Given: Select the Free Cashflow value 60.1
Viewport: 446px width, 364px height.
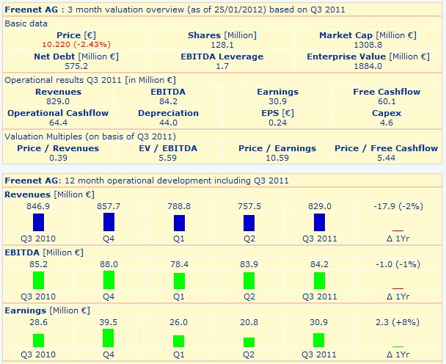Looking at the screenshot, I should click(386, 101).
